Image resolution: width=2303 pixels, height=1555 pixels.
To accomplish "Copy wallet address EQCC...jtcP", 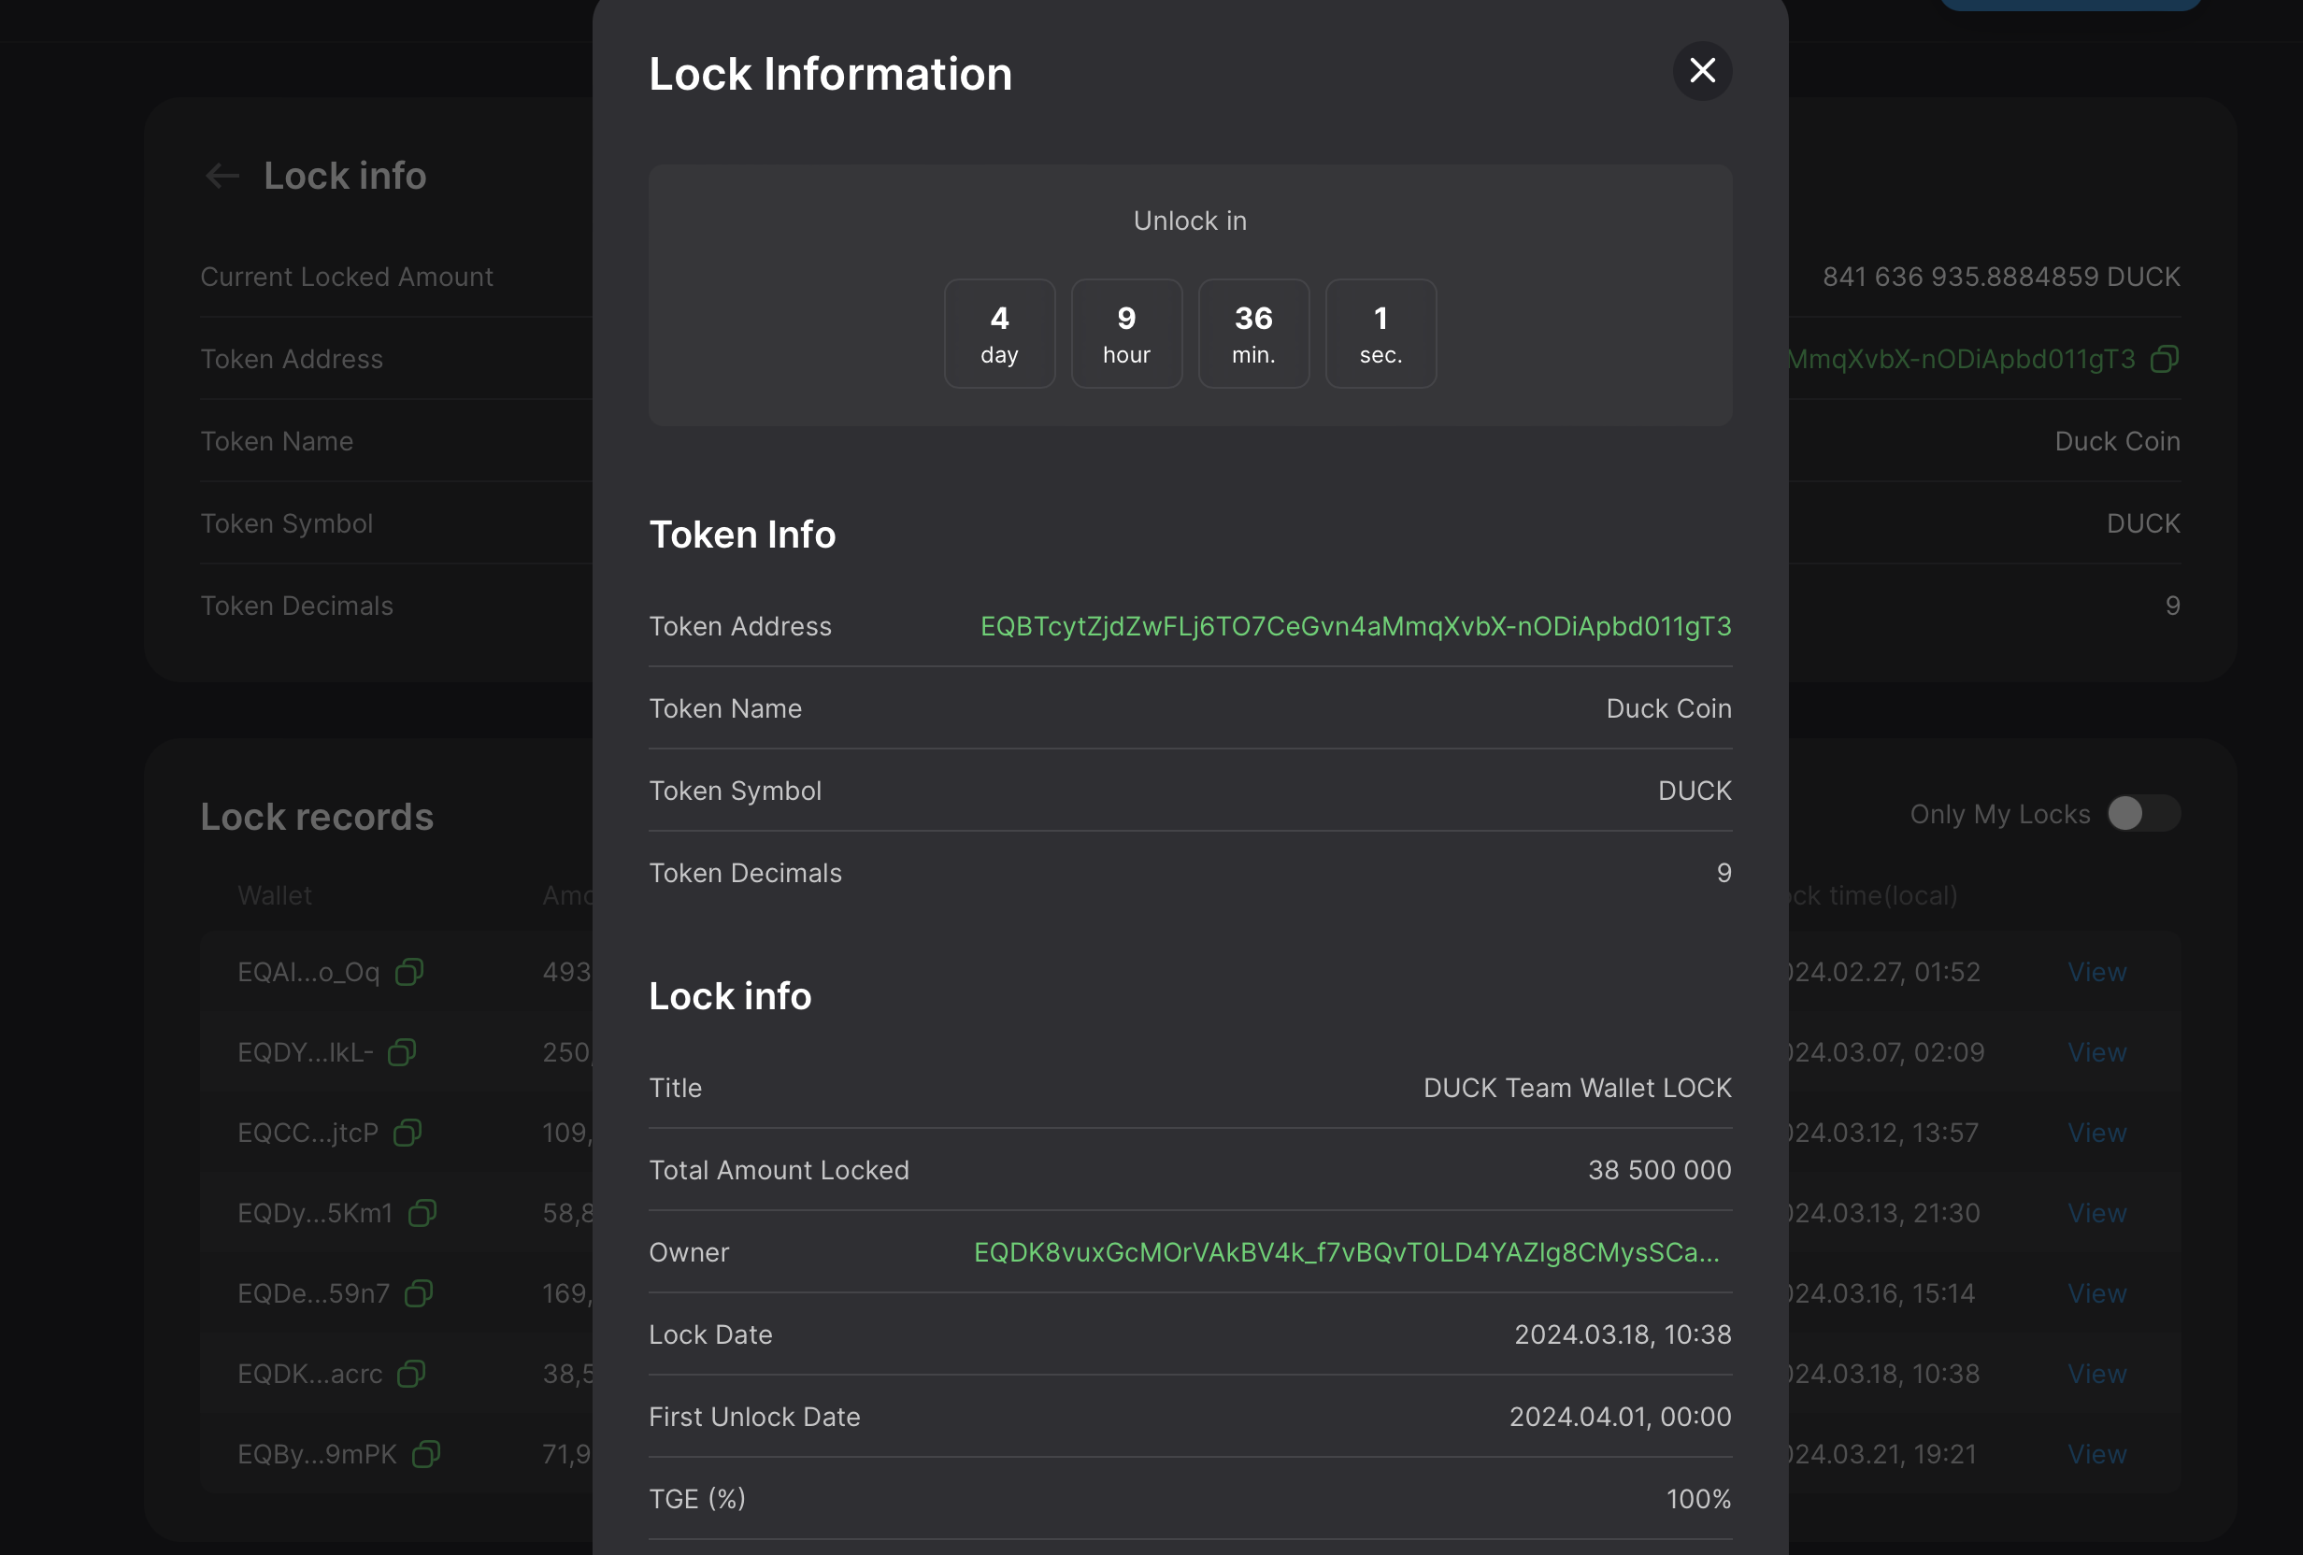I will [x=408, y=1133].
